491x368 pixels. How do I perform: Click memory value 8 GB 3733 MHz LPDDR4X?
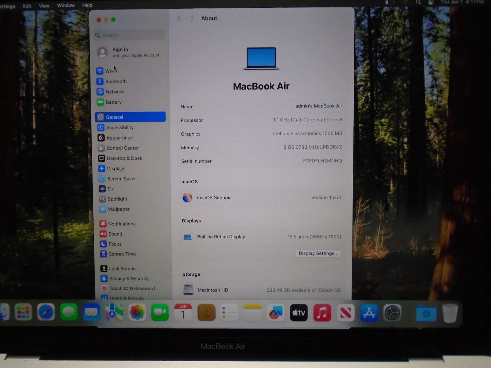313,147
